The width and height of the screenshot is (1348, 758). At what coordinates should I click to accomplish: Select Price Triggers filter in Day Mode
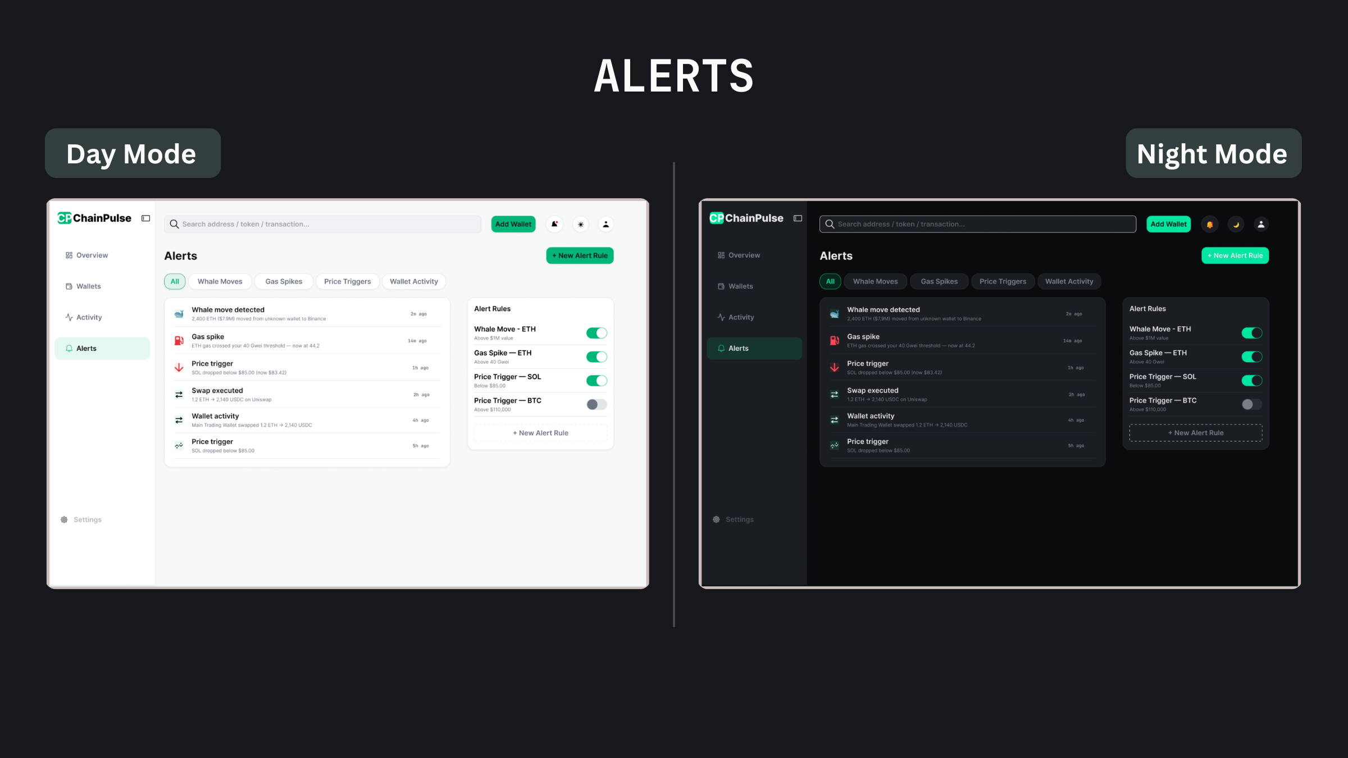pos(348,281)
